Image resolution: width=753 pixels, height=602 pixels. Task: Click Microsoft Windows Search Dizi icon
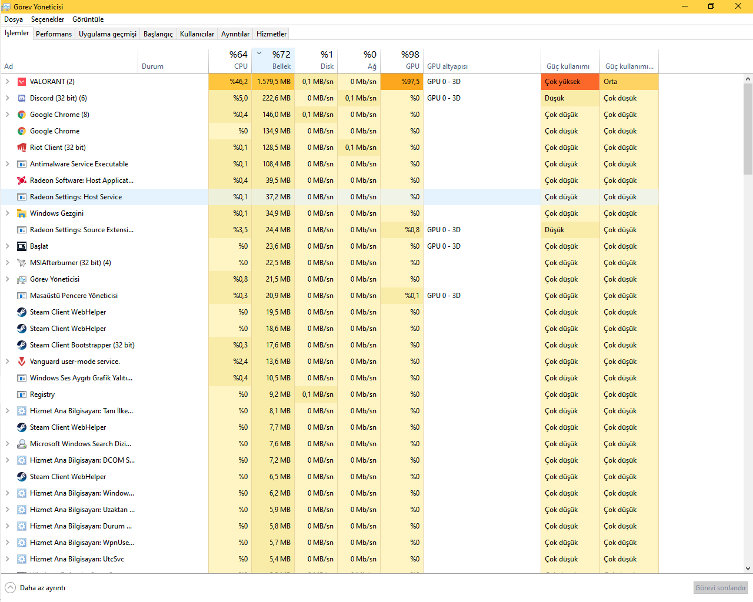[22, 444]
